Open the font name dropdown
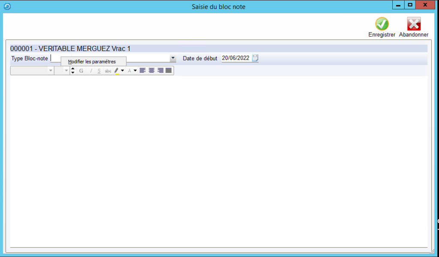The width and height of the screenshot is (439, 257). pos(51,70)
